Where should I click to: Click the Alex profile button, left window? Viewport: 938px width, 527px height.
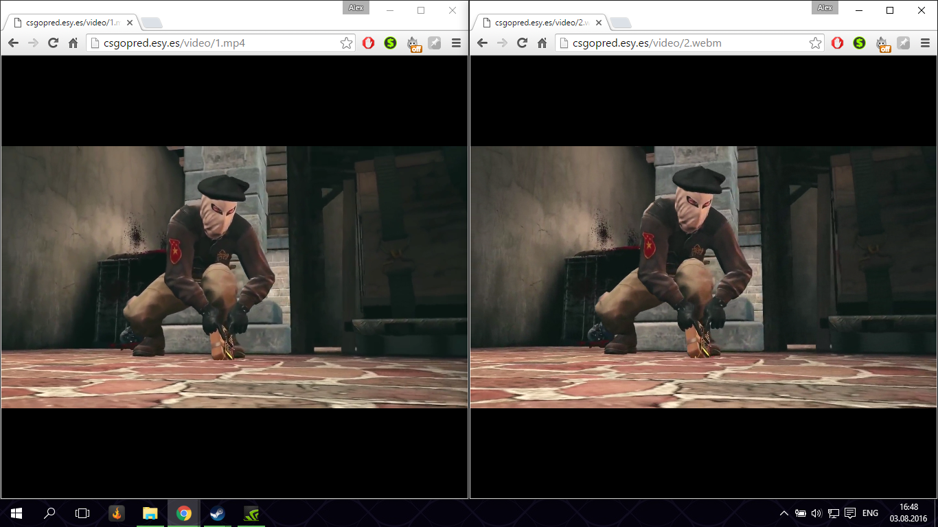356,8
